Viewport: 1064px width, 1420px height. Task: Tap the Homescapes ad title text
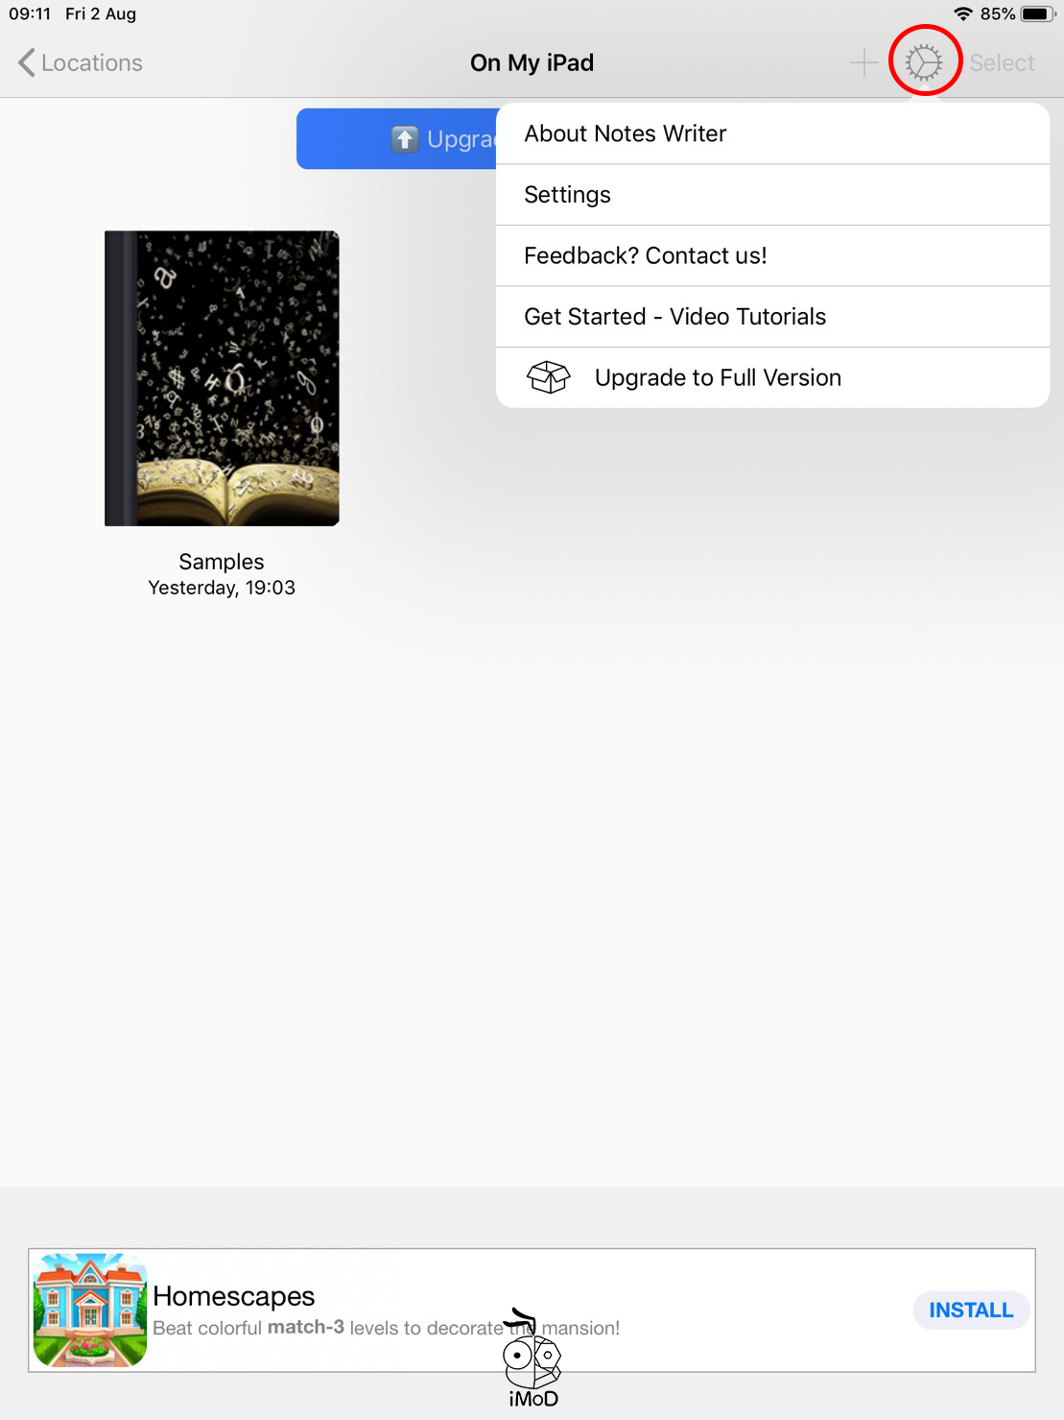234,1296
